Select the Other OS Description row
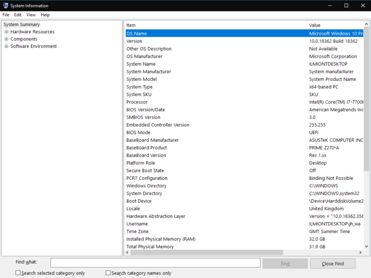This screenshot has width=371, height=278. (244, 49)
